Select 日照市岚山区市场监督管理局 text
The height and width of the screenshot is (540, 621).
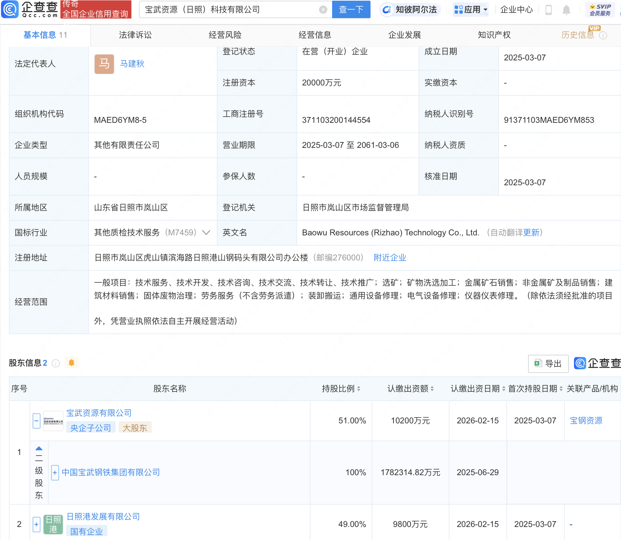pyautogui.click(x=355, y=208)
